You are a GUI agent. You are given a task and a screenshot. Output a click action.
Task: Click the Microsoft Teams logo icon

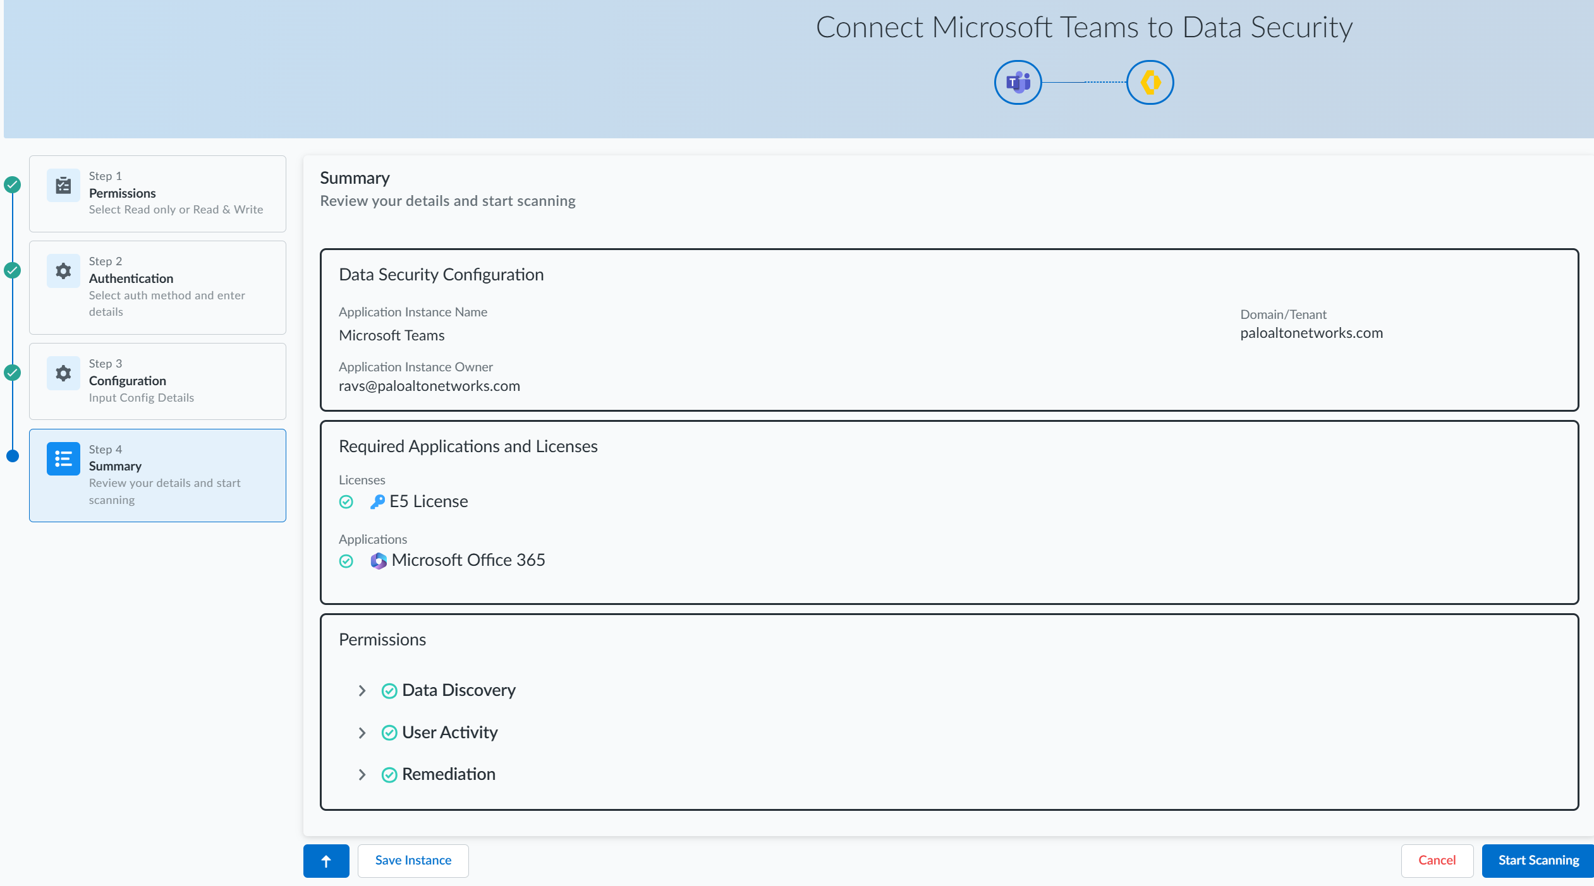pos(1018,82)
